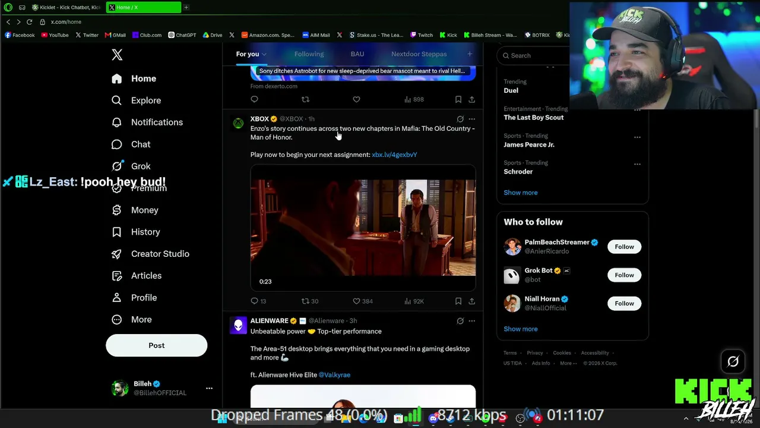This screenshot has width=760, height=428.
Task: Open Creator Studio in the sidebar
Action: point(151,254)
